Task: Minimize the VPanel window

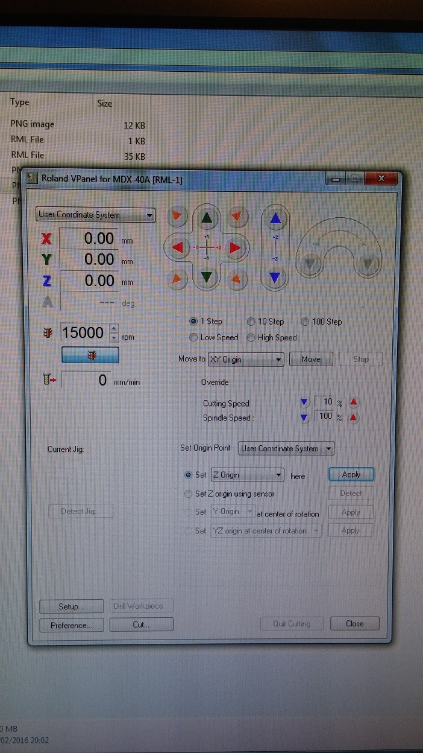Action: coord(336,179)
